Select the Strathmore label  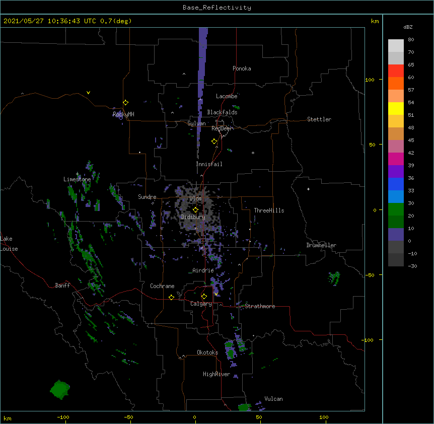tap(260, 306)
